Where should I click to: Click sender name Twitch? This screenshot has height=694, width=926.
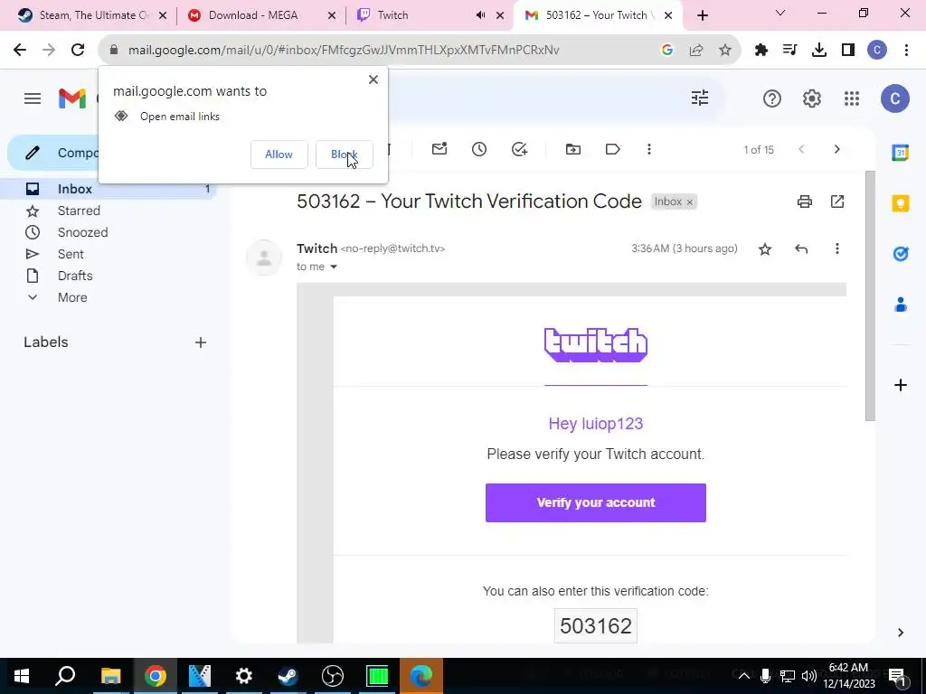[x=317, y=249]
